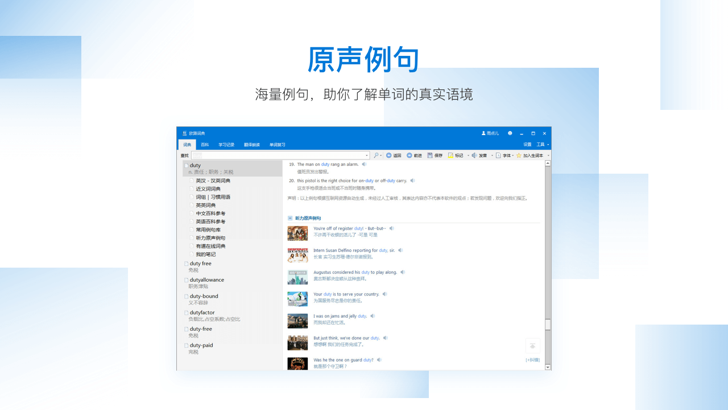Open 设置 settings at top right
Image resolution: width=728 pixels, height=410 pixels.
pyautogui.click(x=527, y=143)
